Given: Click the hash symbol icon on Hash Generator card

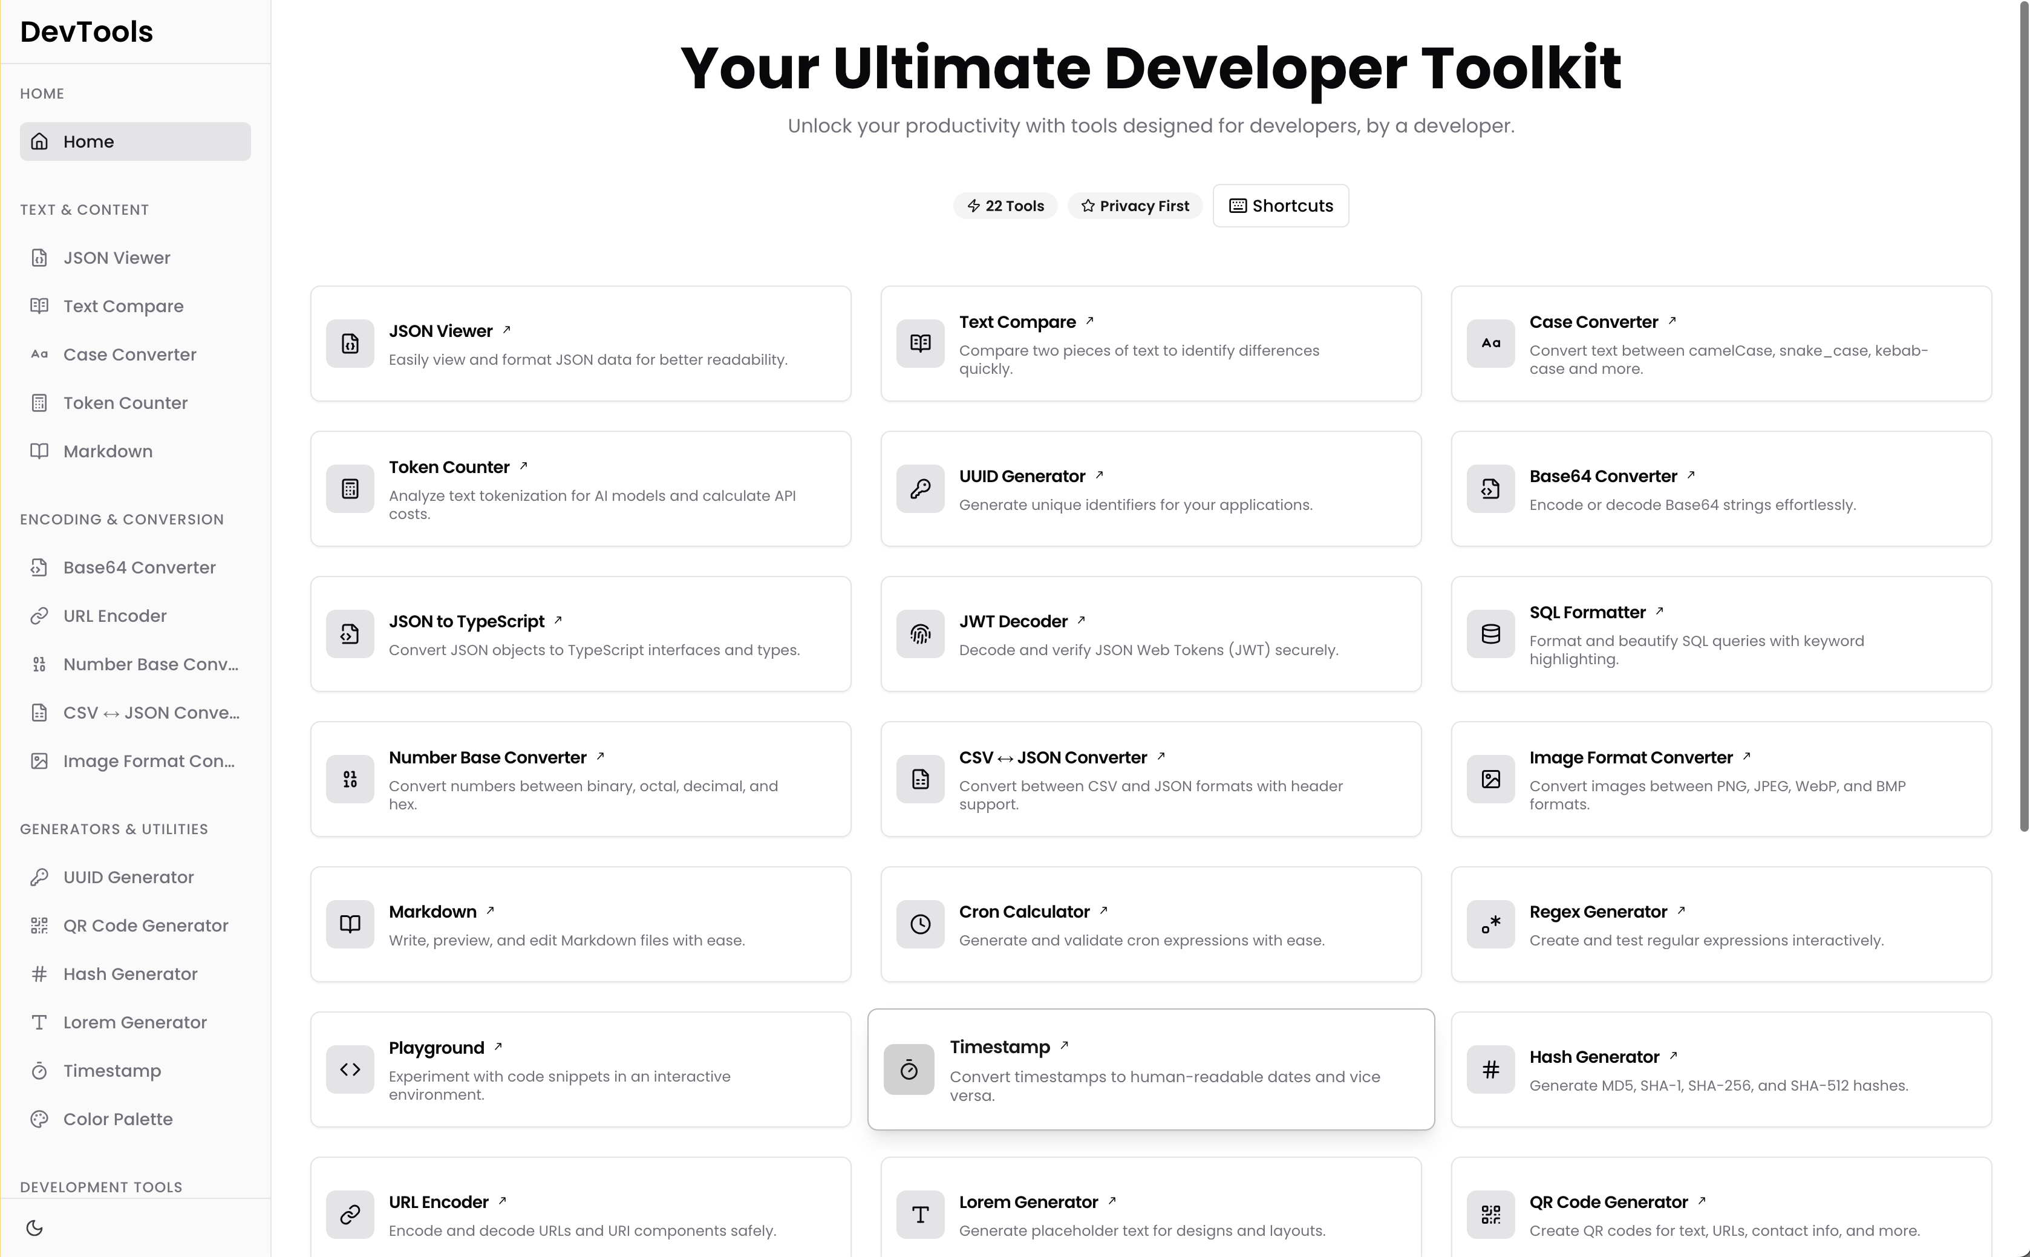Looking at the screenshot, I should 1490,1069.
